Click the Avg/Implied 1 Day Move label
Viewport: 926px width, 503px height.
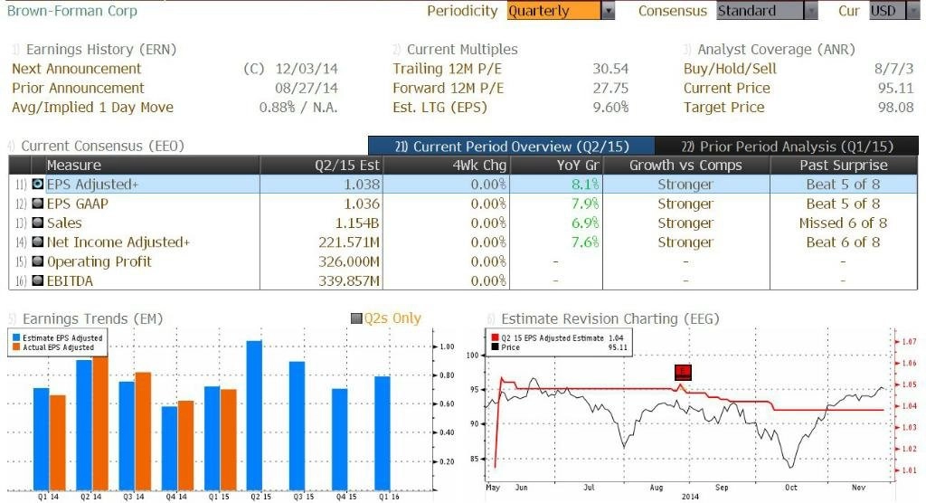click(93, 107)
